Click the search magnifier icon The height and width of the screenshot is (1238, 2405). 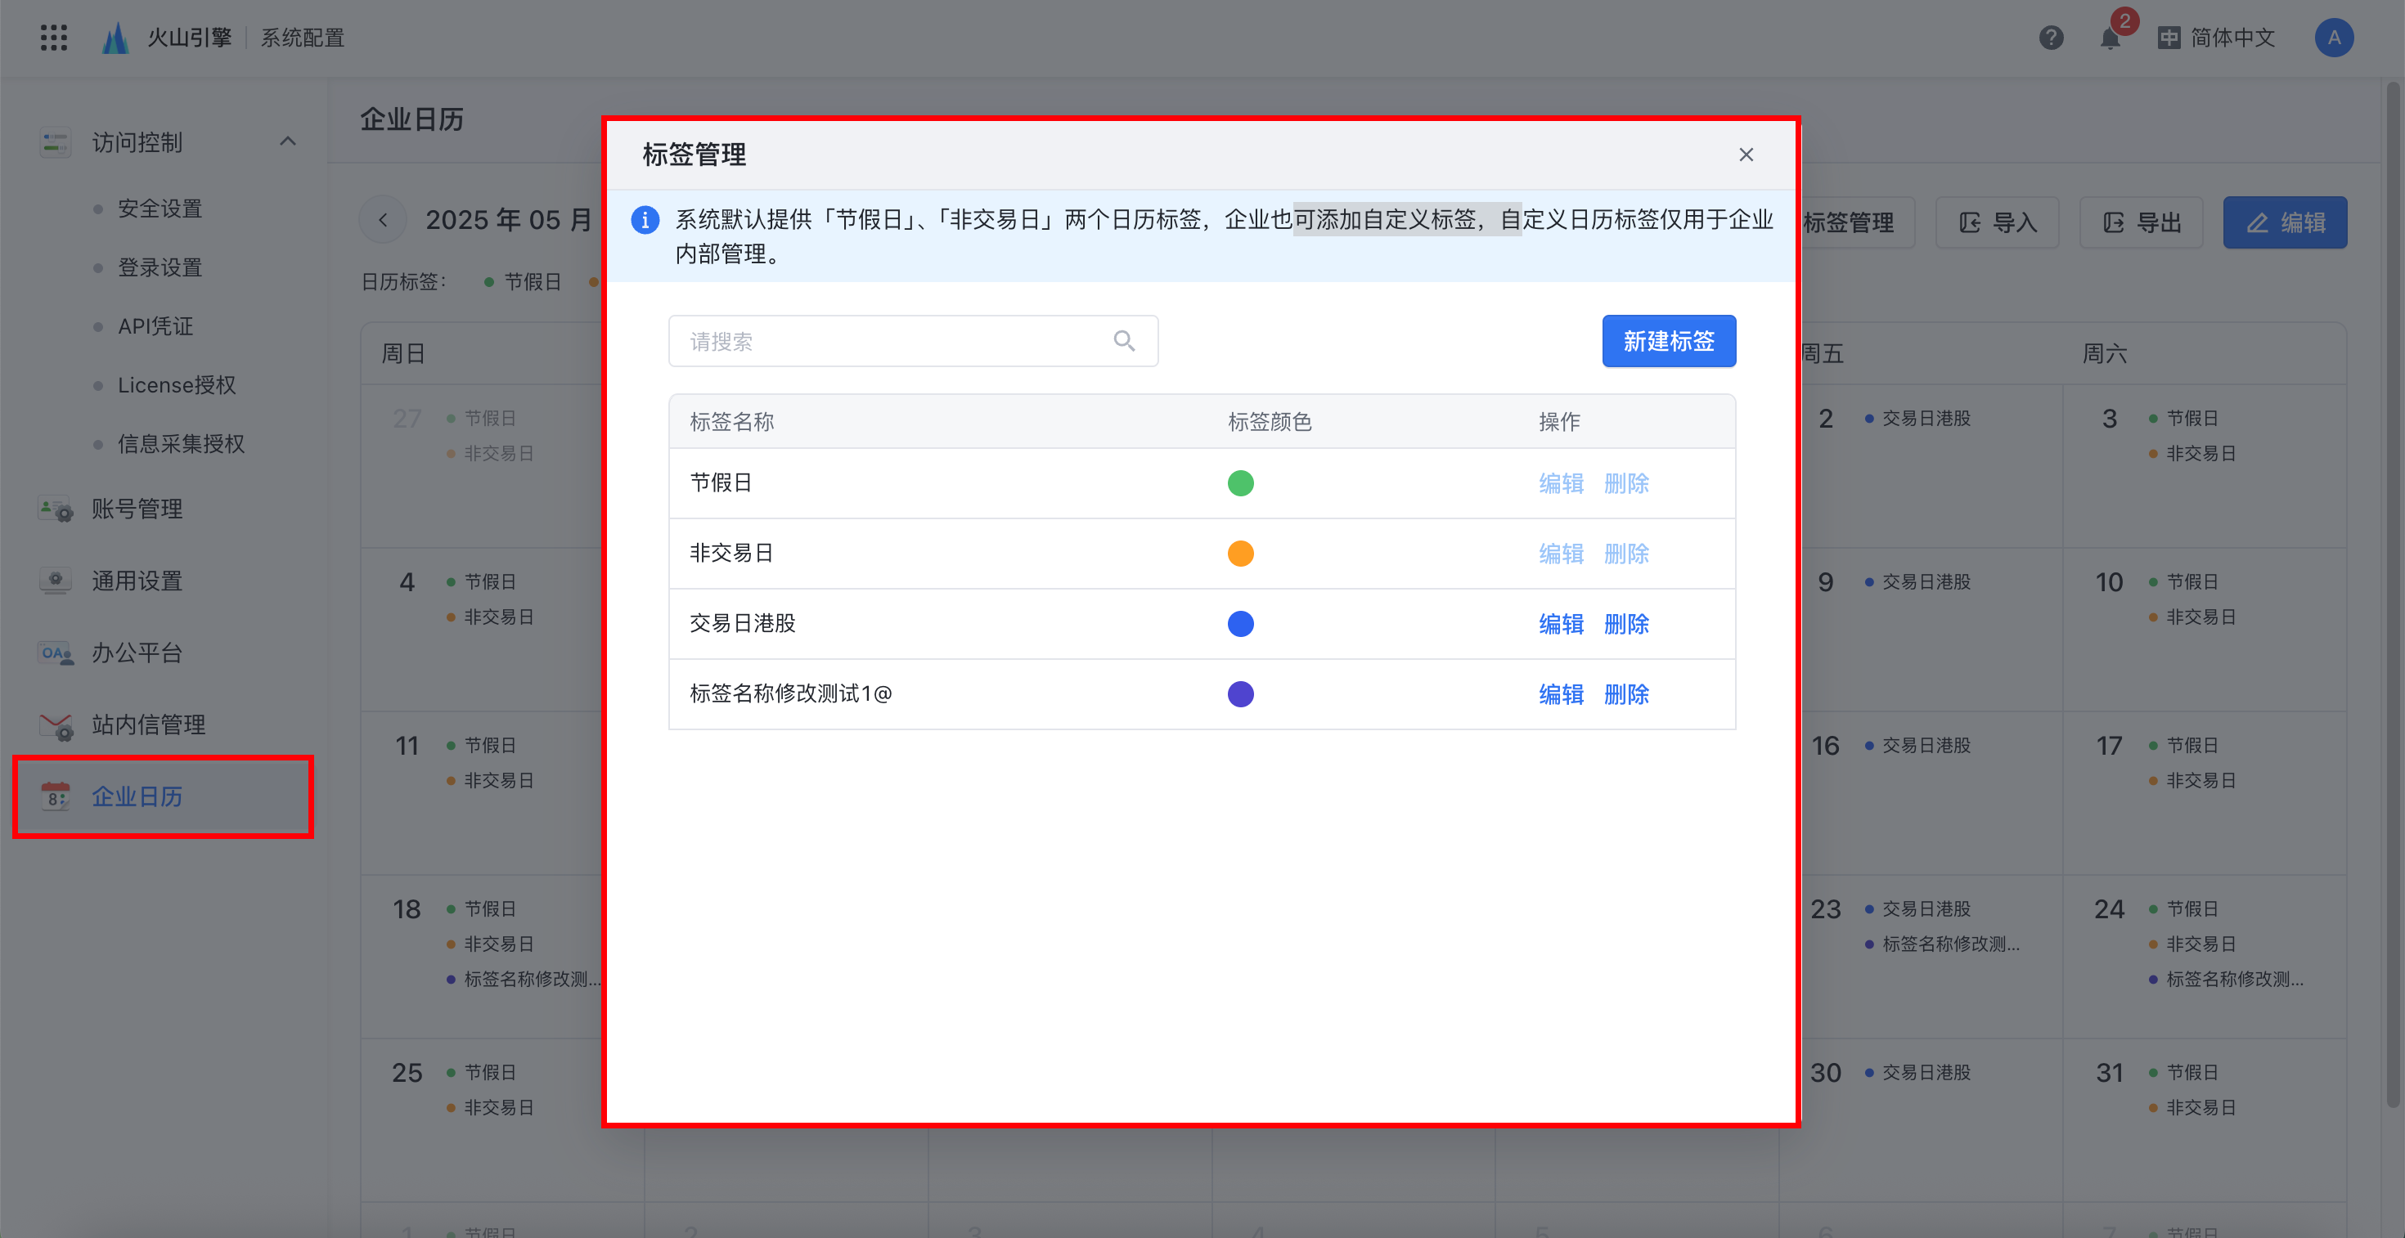coord(1124,340)
